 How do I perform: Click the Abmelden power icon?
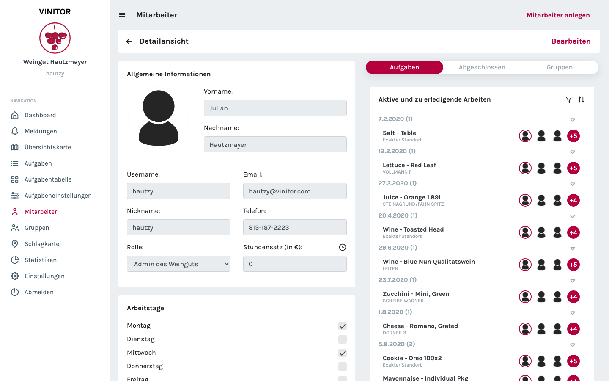pyautogui.click(x=15, y=292)
